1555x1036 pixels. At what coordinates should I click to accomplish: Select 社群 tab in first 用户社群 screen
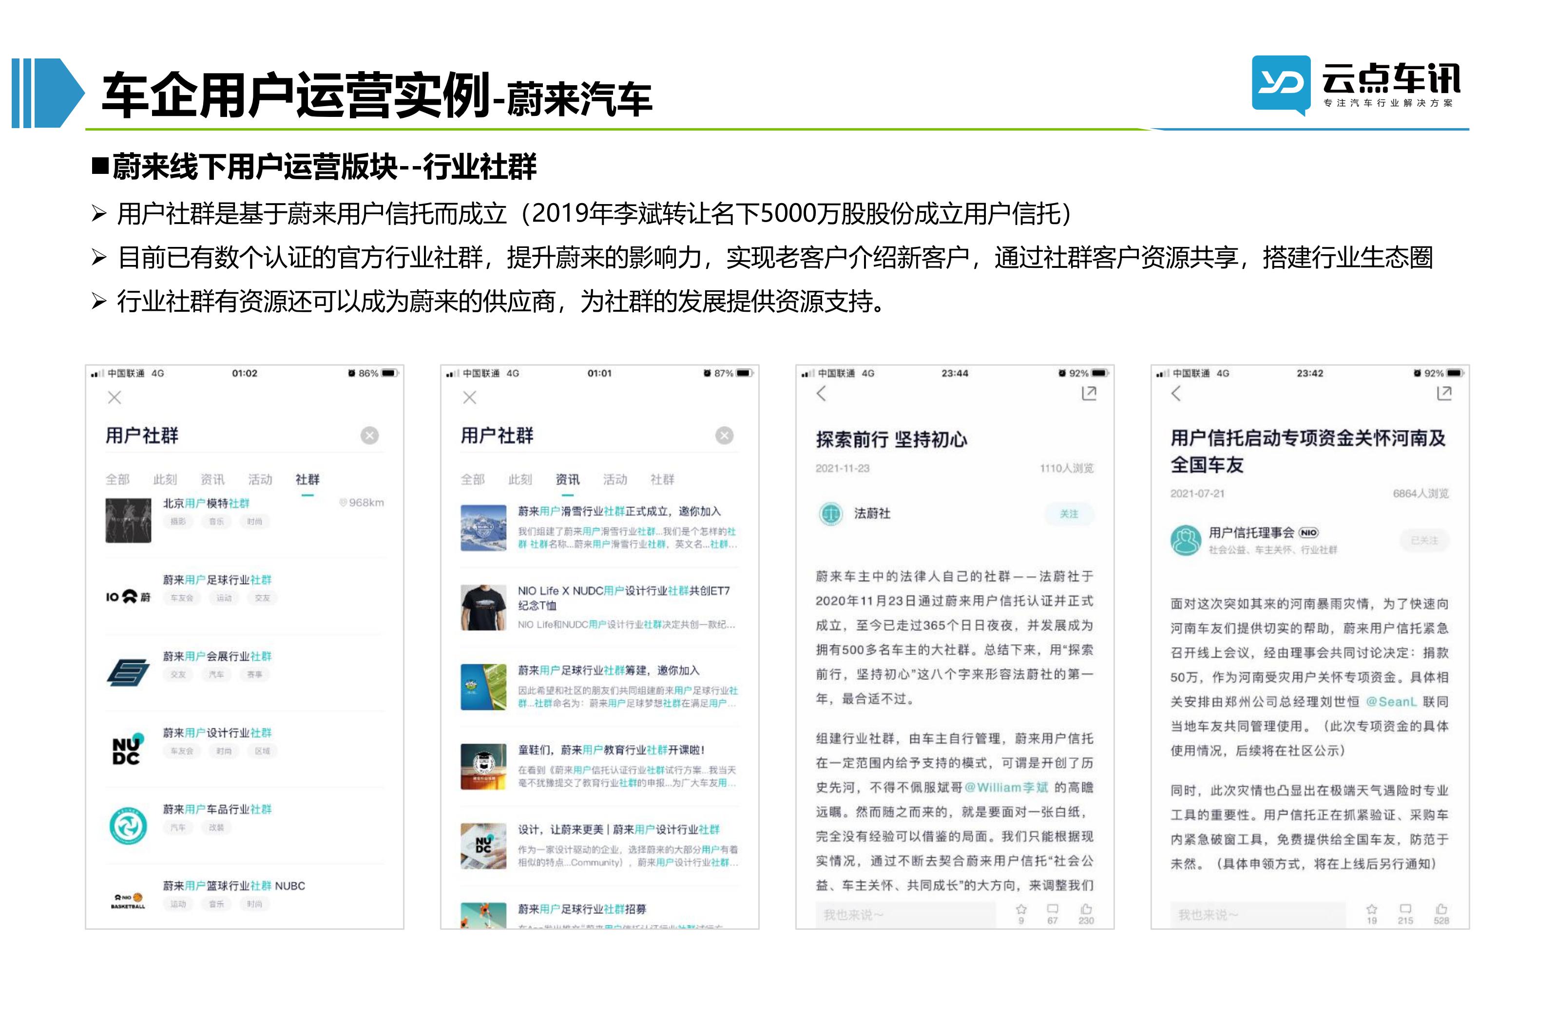click(x=307, y=479)
